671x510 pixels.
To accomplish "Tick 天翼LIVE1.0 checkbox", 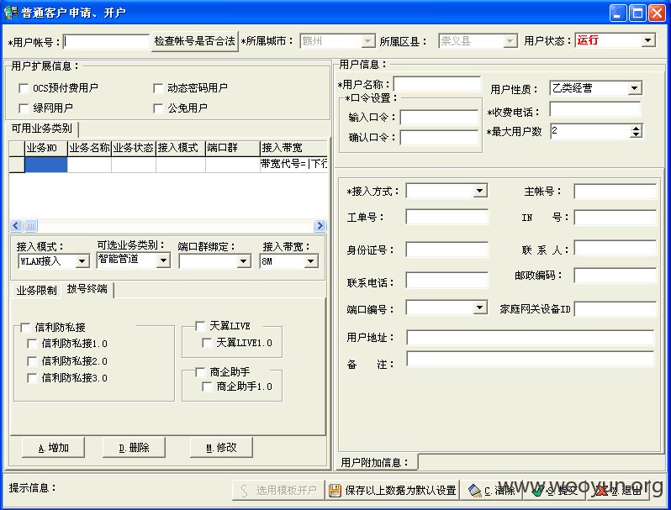I will (x=207, y=343).
